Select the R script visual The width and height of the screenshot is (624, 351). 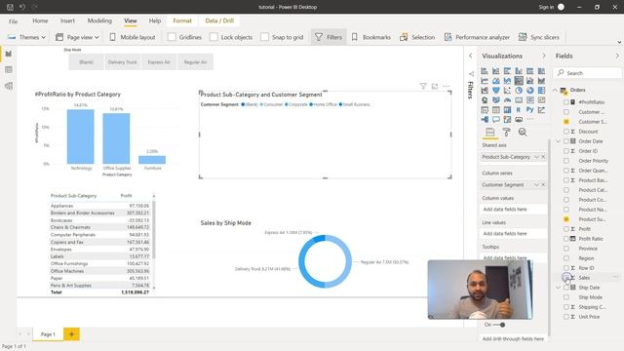pos(519,110)
